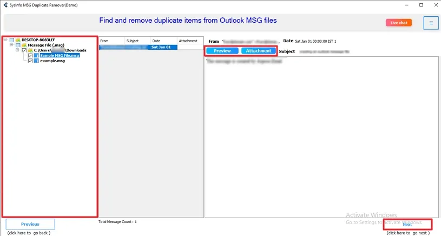Click the Attachment column header
Viewport: 441px width, 236px height.
190,41
